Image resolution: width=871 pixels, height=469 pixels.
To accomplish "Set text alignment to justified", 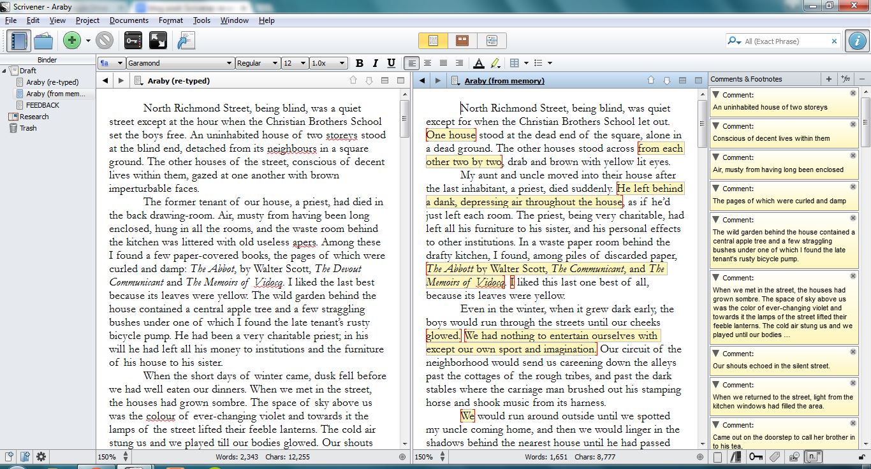I will point(443,63).
